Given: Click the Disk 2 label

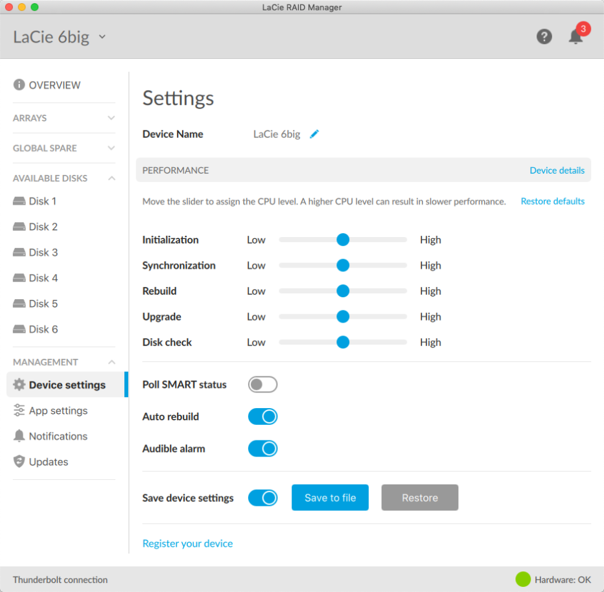Looking at the screenshot, I should click(43, 227).
